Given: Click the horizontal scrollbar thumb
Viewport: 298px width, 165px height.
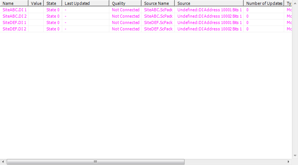Looking at the screenshot, I should click(95, 162).
